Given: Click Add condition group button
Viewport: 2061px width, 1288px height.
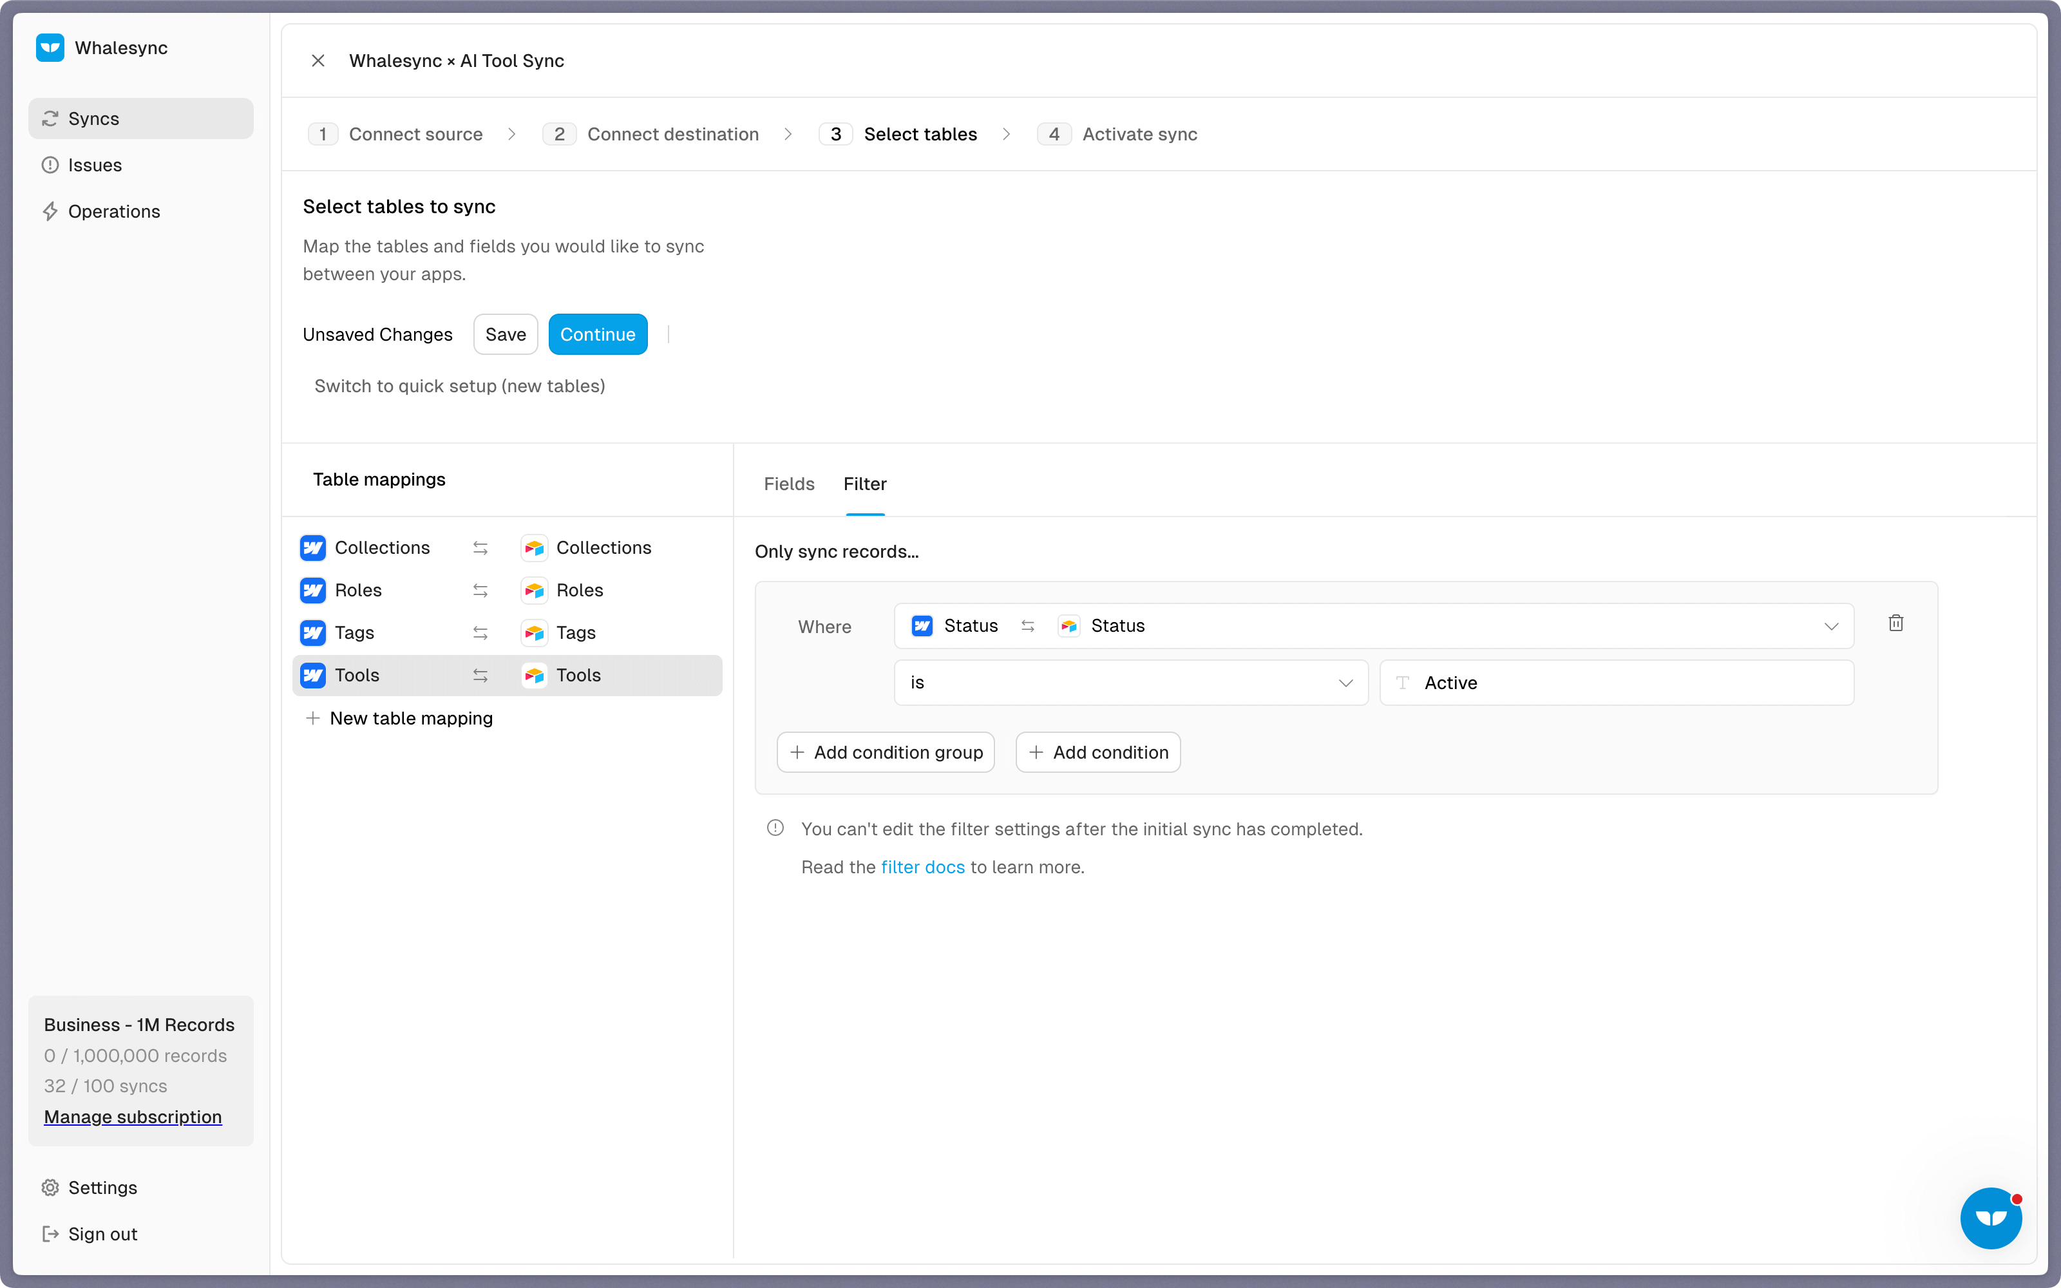Looking at the screenshot, I should (x=886, y=752).
